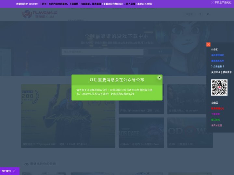Open the Cyberpunk 2077 game card
This screenshot has width=234, height=175.
(x=68, y=116)
